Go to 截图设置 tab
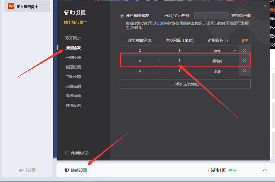Image resolution: width=275 pixels, height=182 pixels. [73, 67]
